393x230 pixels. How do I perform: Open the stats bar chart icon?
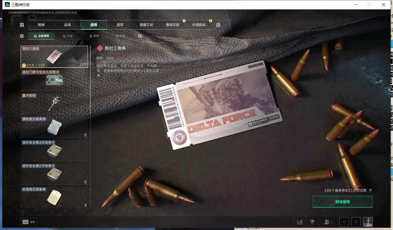click(300, 222)
